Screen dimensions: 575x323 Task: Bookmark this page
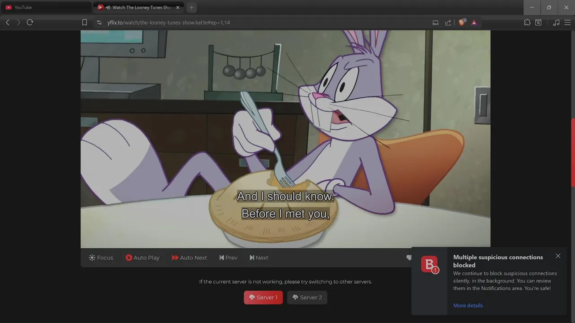[x=84, y=22]
